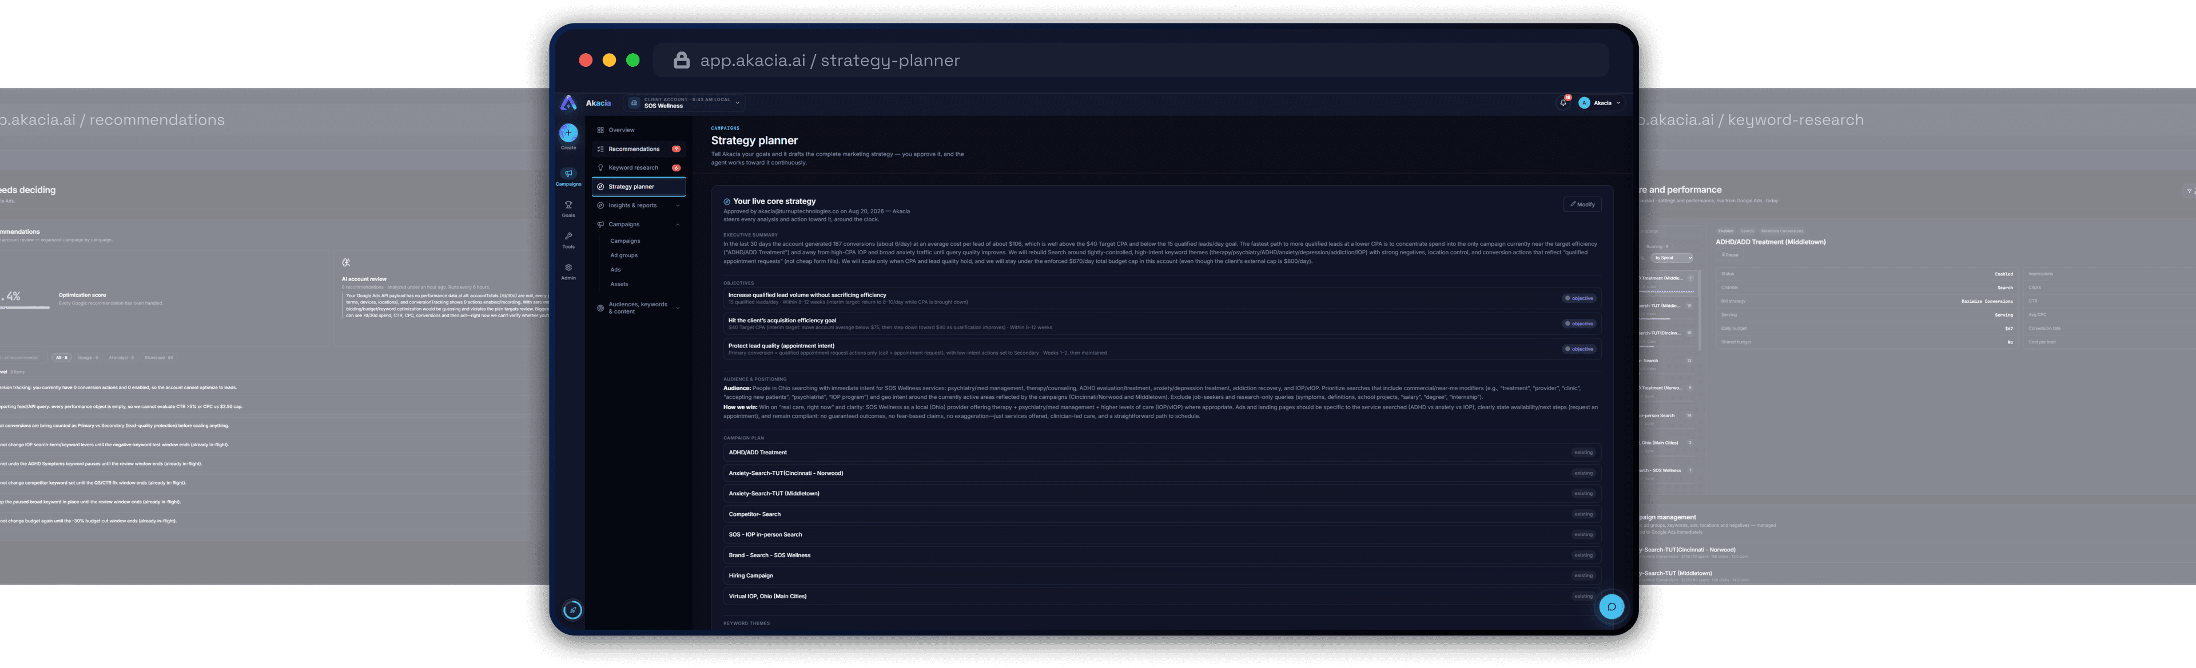Open Recommendations in the sidebar
This screenshot has height=668, width=2196.
639,149
